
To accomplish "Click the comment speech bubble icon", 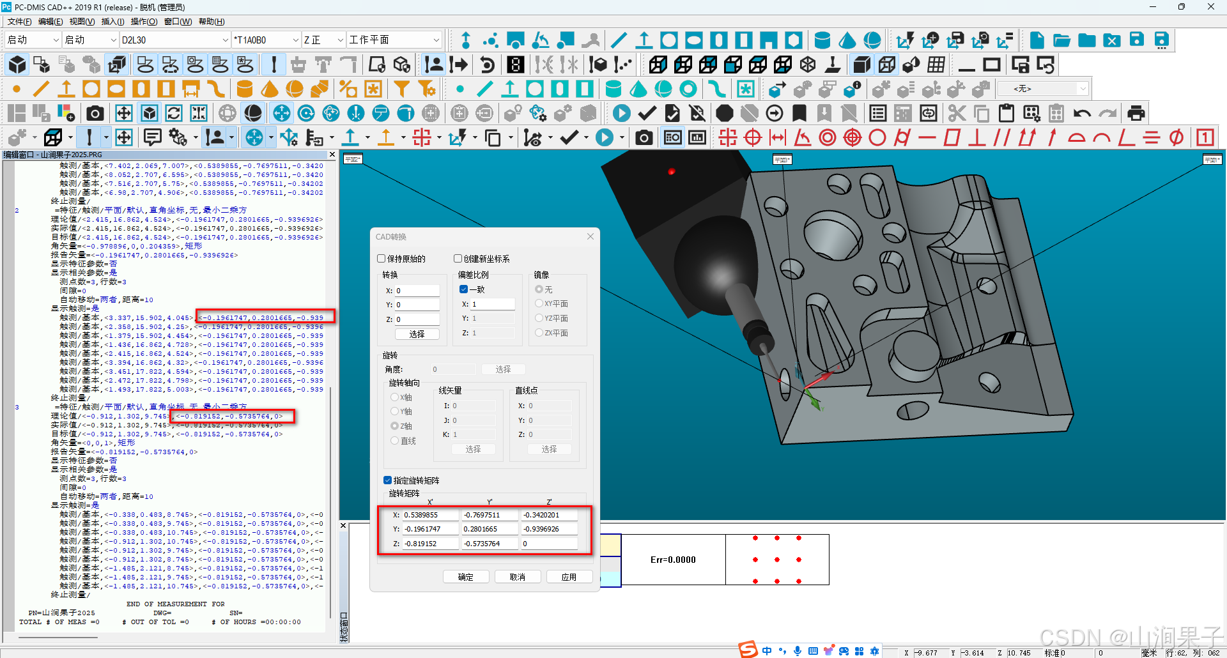I will pos(152,137).
